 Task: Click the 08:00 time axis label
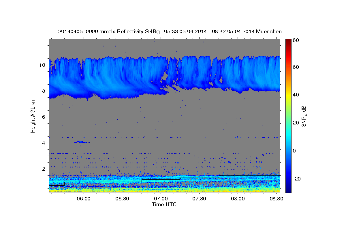[x=238, y=199]
